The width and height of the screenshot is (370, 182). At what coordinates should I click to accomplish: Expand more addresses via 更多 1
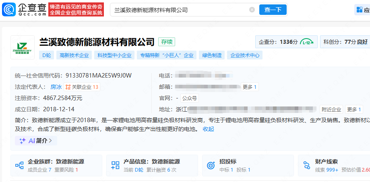click(x=354, y=109)
